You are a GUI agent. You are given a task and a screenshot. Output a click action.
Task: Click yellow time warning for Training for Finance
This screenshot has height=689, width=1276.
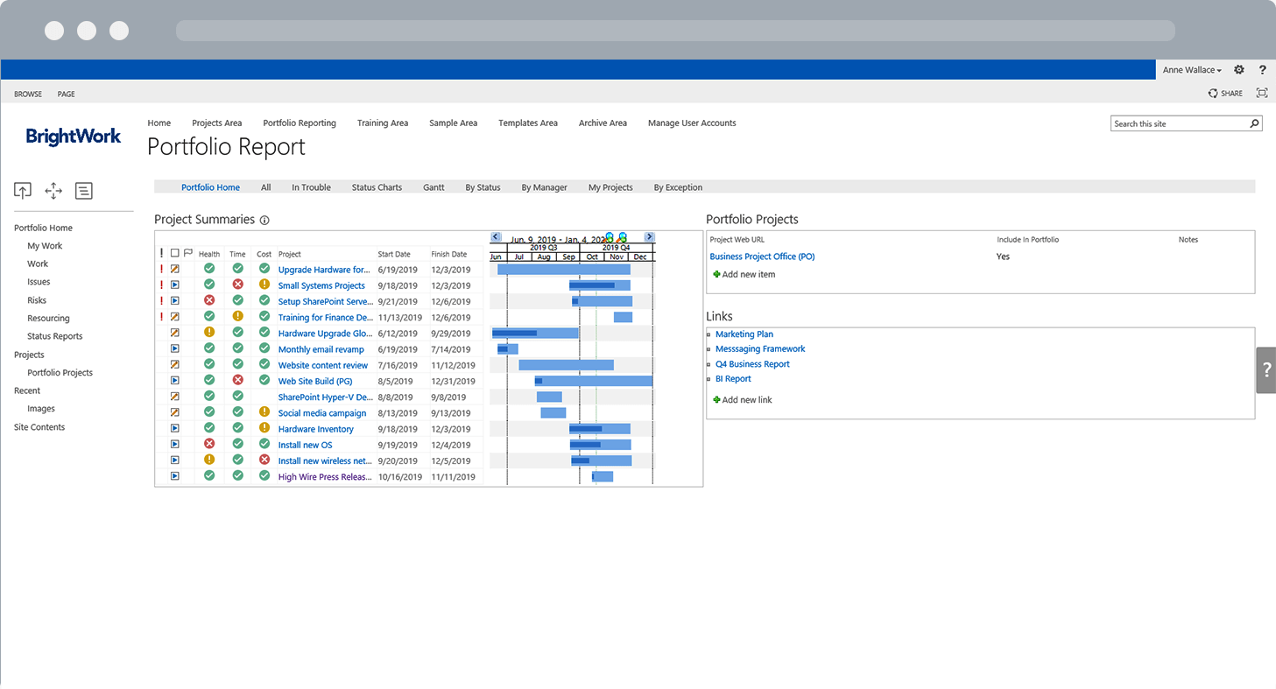(x=237, y=316)
